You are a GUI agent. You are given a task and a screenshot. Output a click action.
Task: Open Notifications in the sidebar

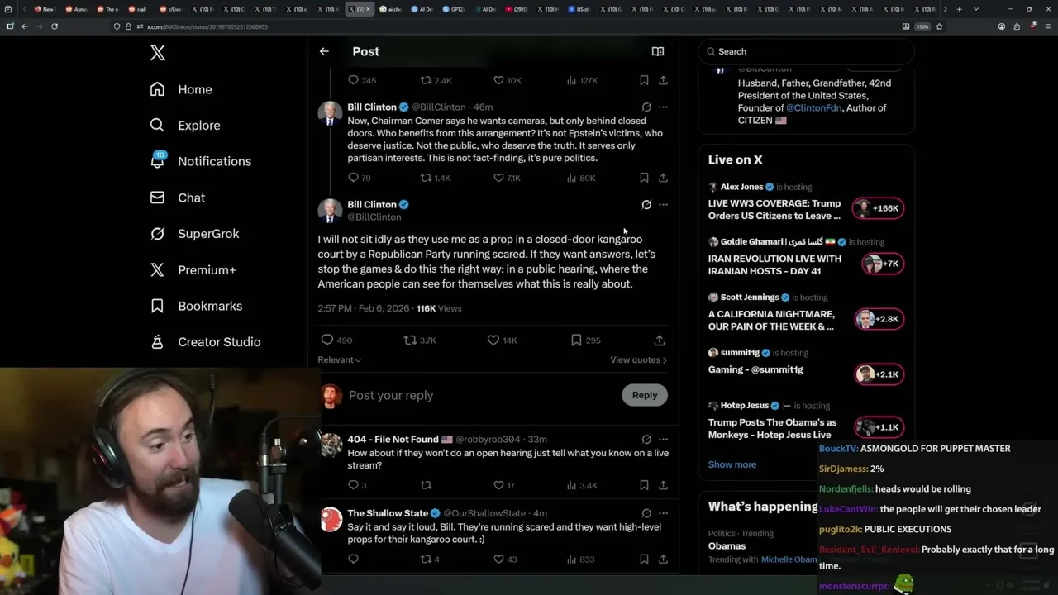(x=201, y=161)
